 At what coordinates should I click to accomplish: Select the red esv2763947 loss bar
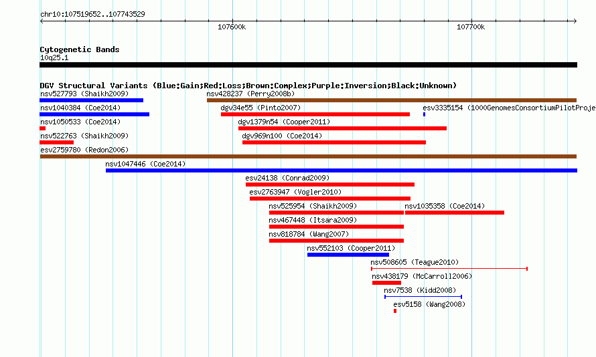[x=330, y=199]
